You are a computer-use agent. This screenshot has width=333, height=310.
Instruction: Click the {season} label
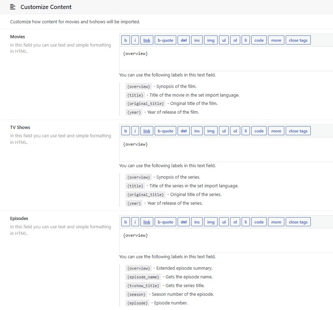[136, 294]
